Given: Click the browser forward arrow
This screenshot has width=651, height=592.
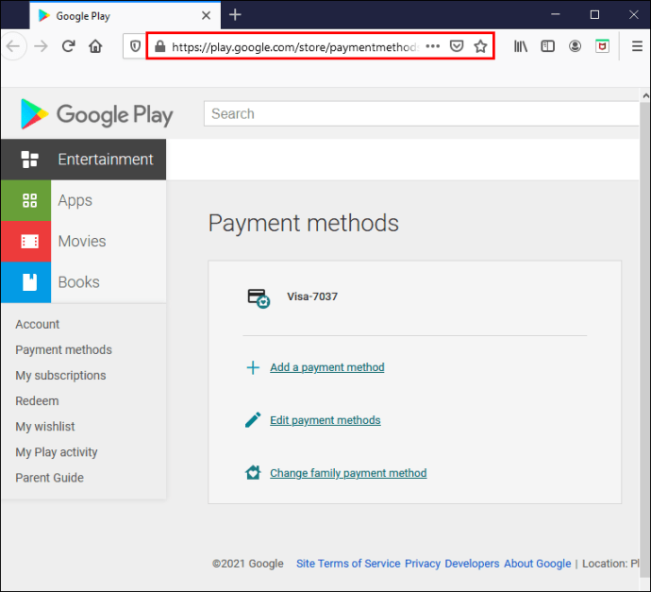Looking at the screenshot, I should coord(41,46).
